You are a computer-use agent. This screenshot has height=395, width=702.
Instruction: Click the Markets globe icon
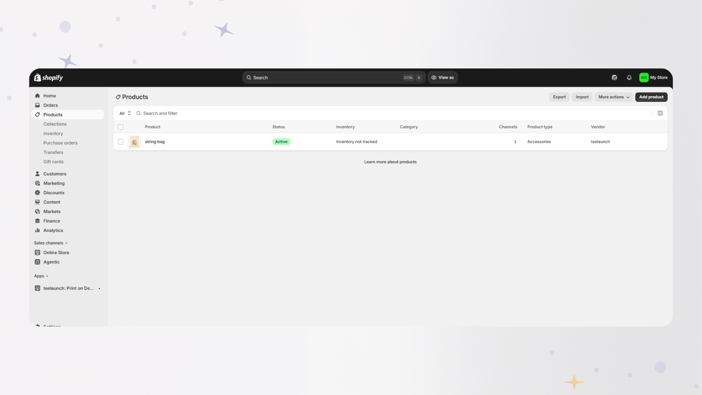coord(37,212)
